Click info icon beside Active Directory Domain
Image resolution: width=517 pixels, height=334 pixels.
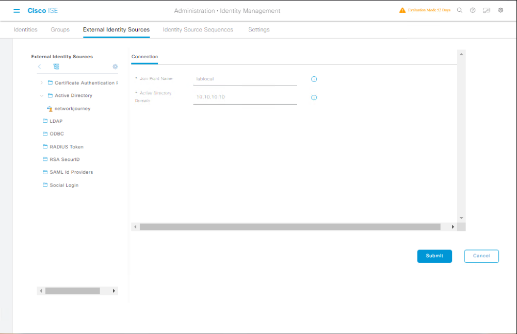tap(314, 97)
